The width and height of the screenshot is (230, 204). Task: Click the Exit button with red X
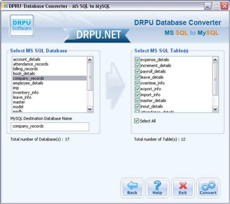click(x=183, y=188)
